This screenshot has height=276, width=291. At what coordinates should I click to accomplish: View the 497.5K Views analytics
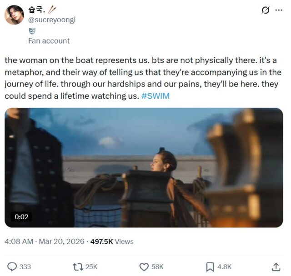click(112, 241)
